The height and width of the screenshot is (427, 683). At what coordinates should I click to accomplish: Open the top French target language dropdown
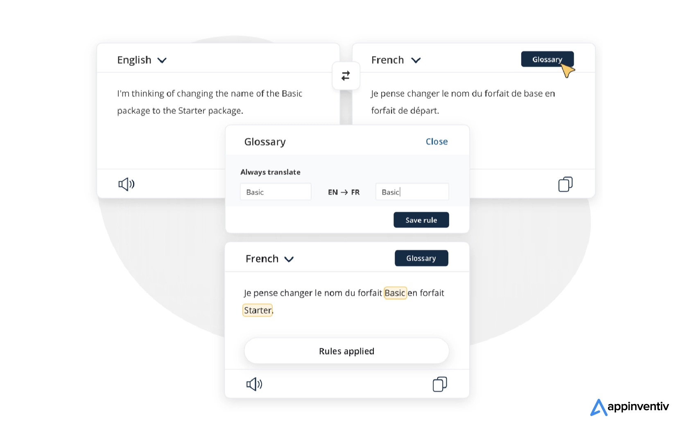pos(396,60)
